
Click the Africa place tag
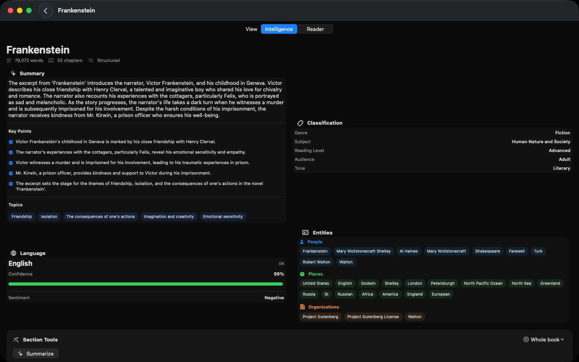coord(368,294)
